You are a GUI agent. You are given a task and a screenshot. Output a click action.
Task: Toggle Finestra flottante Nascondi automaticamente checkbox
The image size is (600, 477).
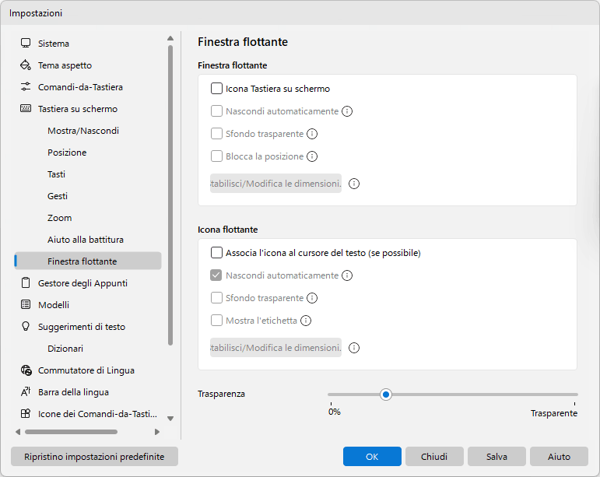coord(216,111)
